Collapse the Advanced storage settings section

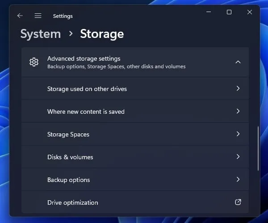point(238,62)
